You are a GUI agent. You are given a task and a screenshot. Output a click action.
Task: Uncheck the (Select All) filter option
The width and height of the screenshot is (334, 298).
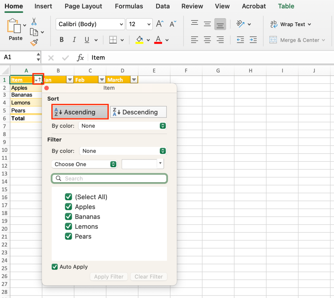[68, 197]
